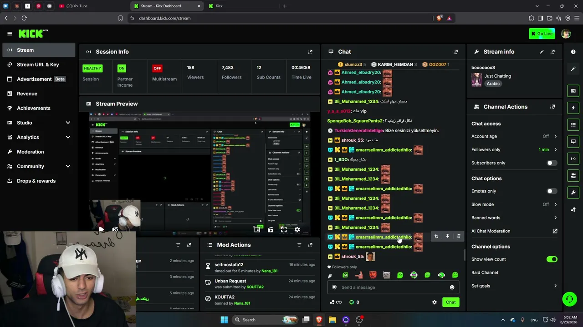Toggle the wrench widget in right sidebar
The image size is (583, 327).
(x=573, y=193)
